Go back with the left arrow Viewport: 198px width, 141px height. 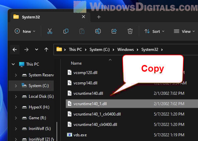coord(15,50)
